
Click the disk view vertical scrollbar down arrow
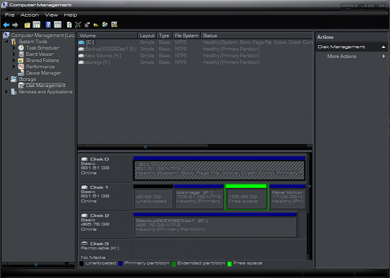click(309, 257)
